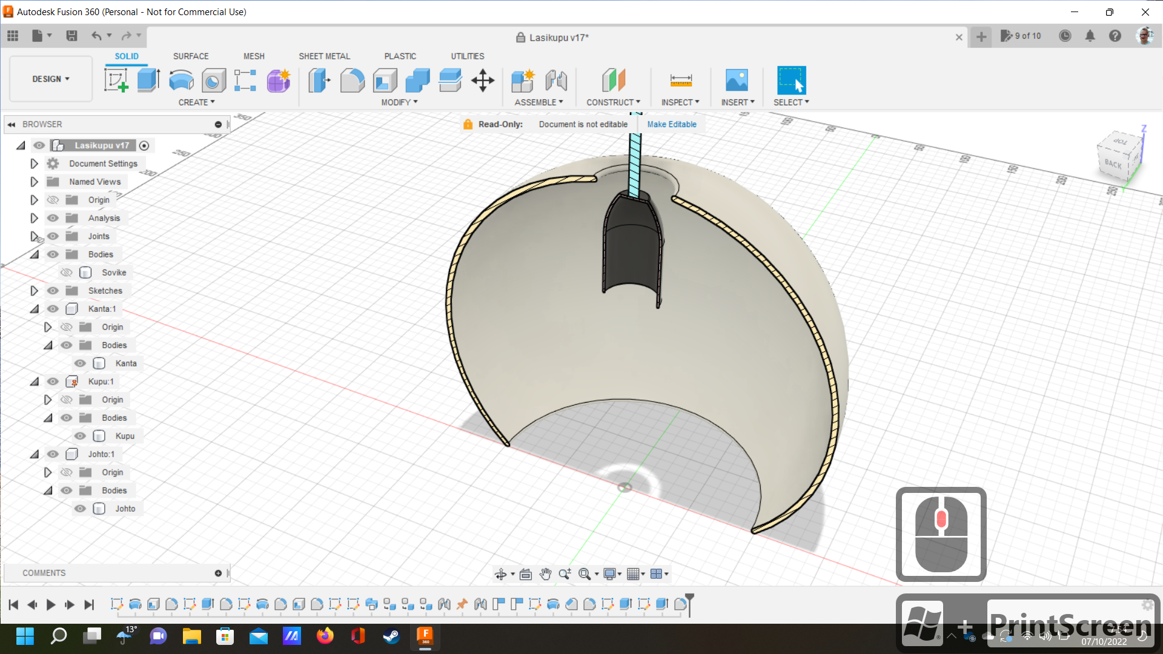The image size is (1163, 654).
Task: Open the Help question-mark icon
Action: (x=1115, y=36)
